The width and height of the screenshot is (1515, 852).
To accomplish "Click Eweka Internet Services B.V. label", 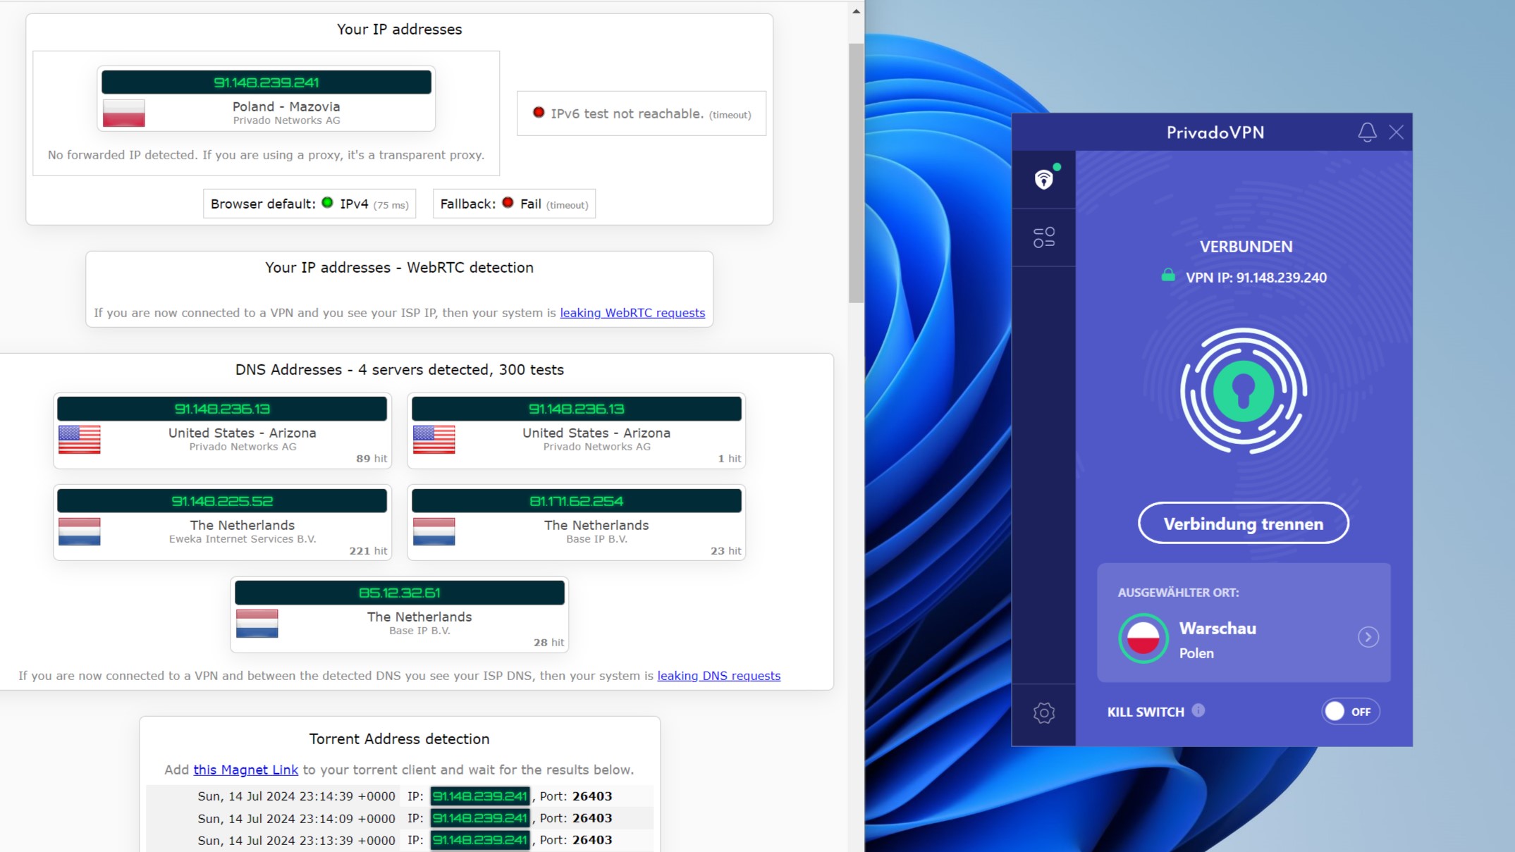I will click(x=243, y=539).
